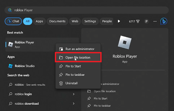This screenshot has width=174, height=111.
Task: Open the Settings filter tab
Action: coord(90,21)
